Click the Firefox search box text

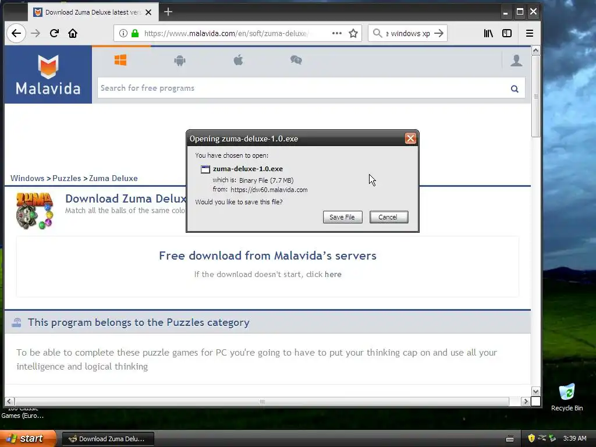coord(408,33)
